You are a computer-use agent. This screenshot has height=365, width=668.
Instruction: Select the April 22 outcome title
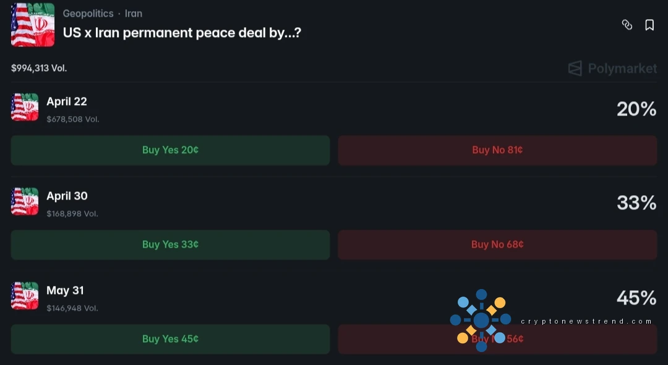[67, 101]
